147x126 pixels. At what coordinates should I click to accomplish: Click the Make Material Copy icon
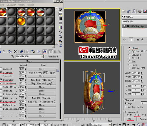coord(21,51)
